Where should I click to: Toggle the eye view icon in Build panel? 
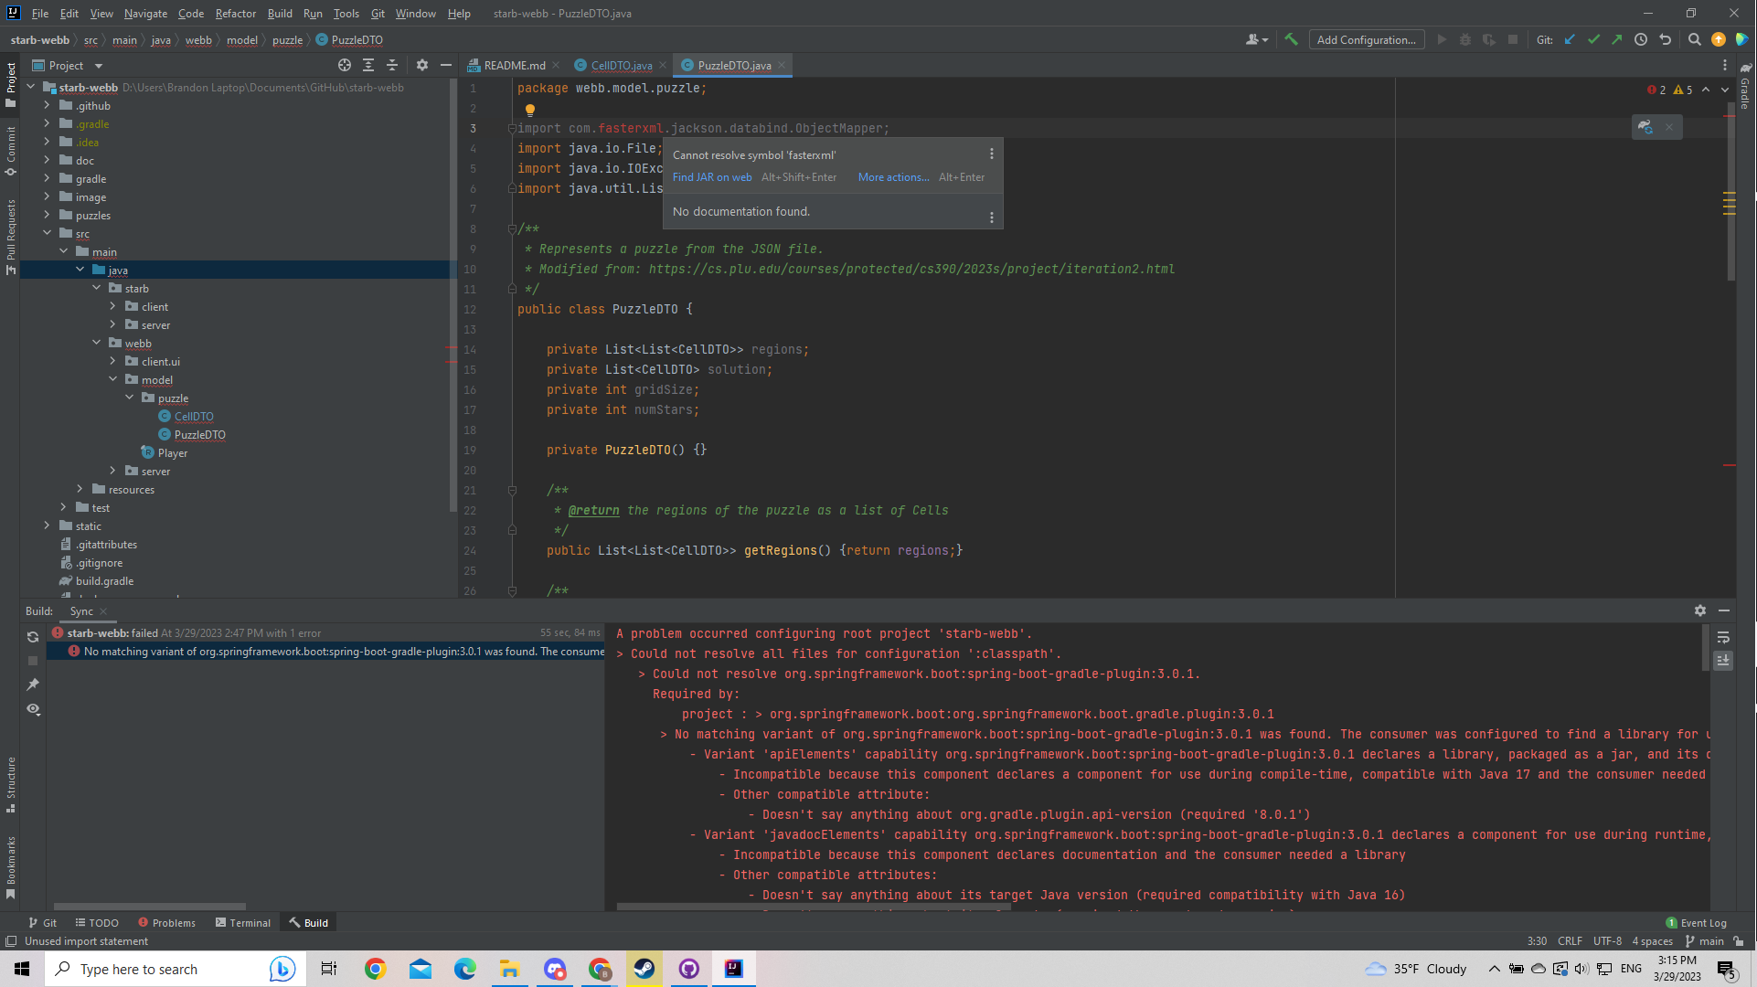pos(33,709)
